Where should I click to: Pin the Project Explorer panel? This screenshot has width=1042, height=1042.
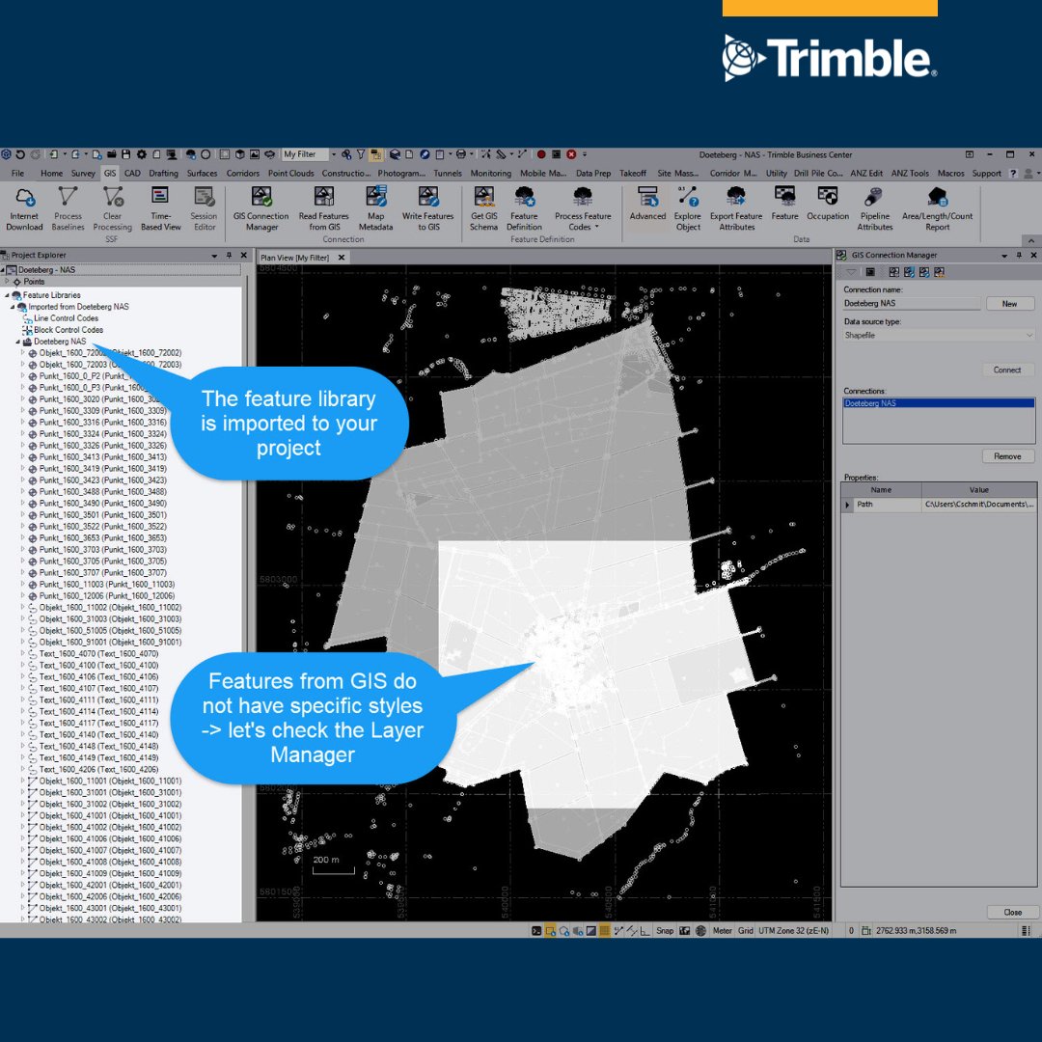(x=230, y=255)
